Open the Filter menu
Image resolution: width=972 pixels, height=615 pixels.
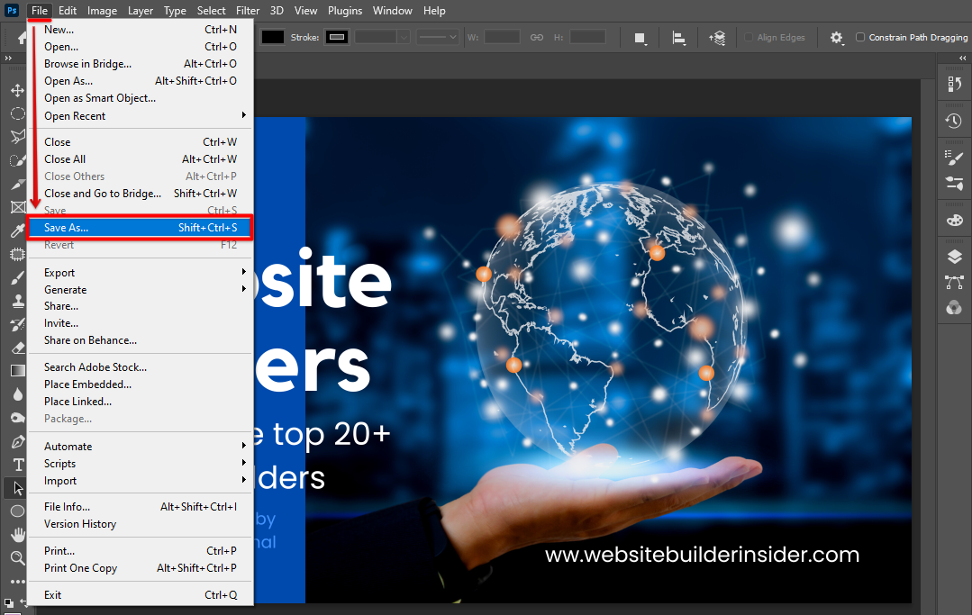tap(248, 11)
